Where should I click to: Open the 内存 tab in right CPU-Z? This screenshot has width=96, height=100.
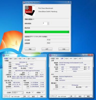(x=66, y=58)
